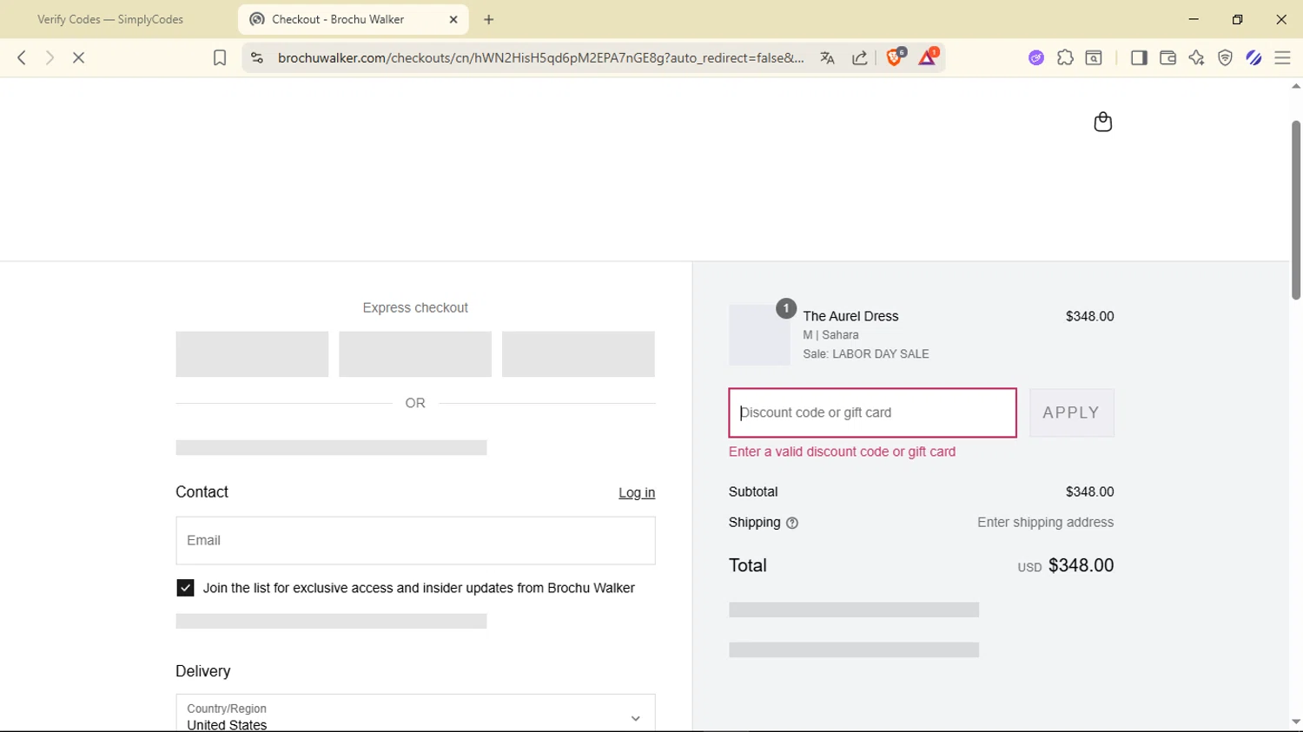Viewport: 1303px width, 732px height.
Task: Click the page vertical scrollbar thumb
Action: click(1296, 210)
